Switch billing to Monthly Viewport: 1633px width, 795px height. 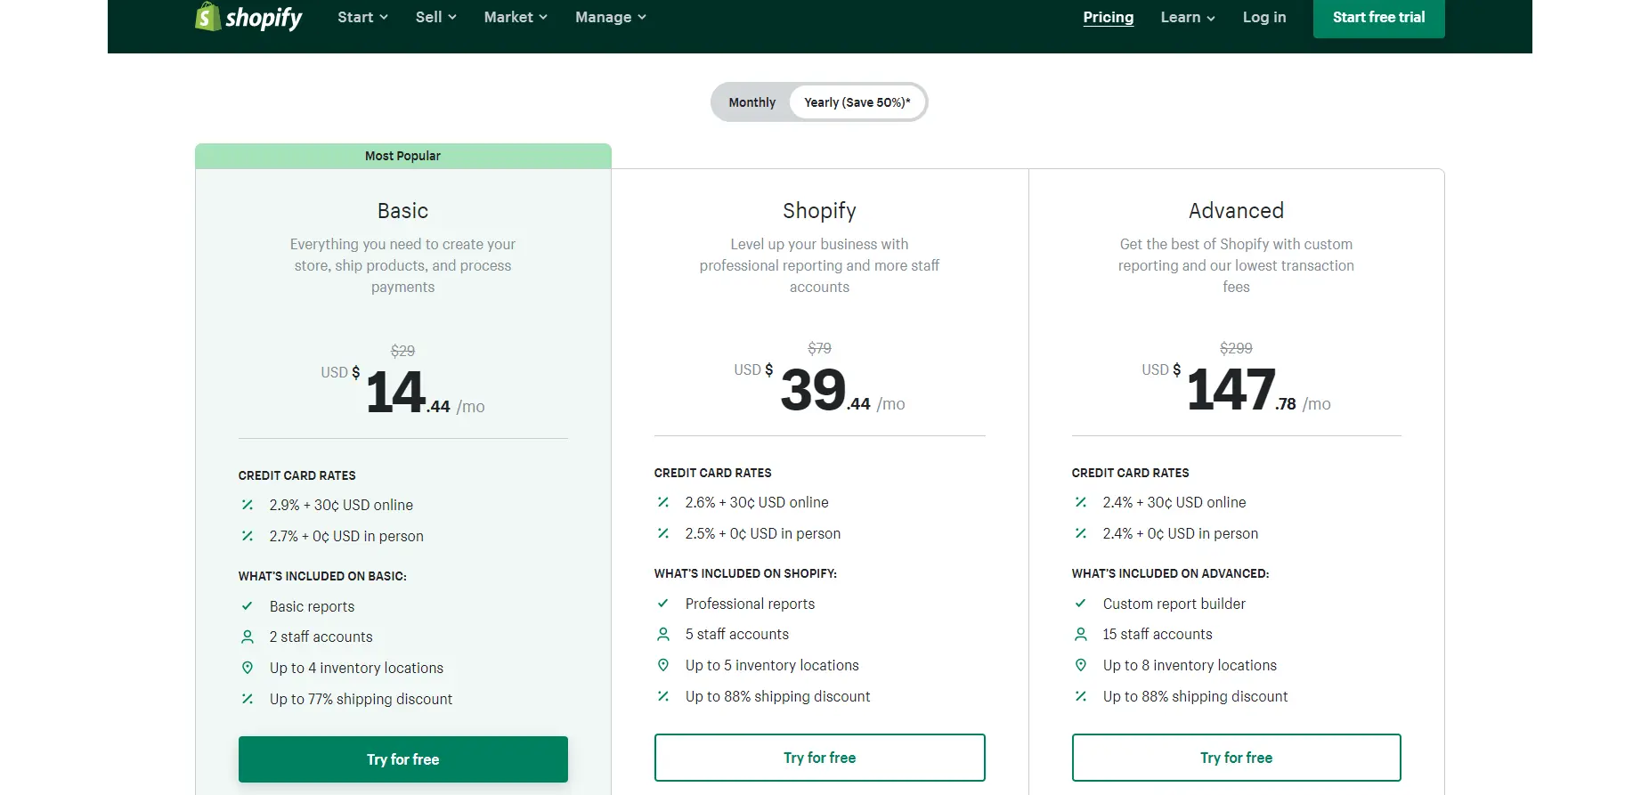pyautogui.click(x=752, y=102)
